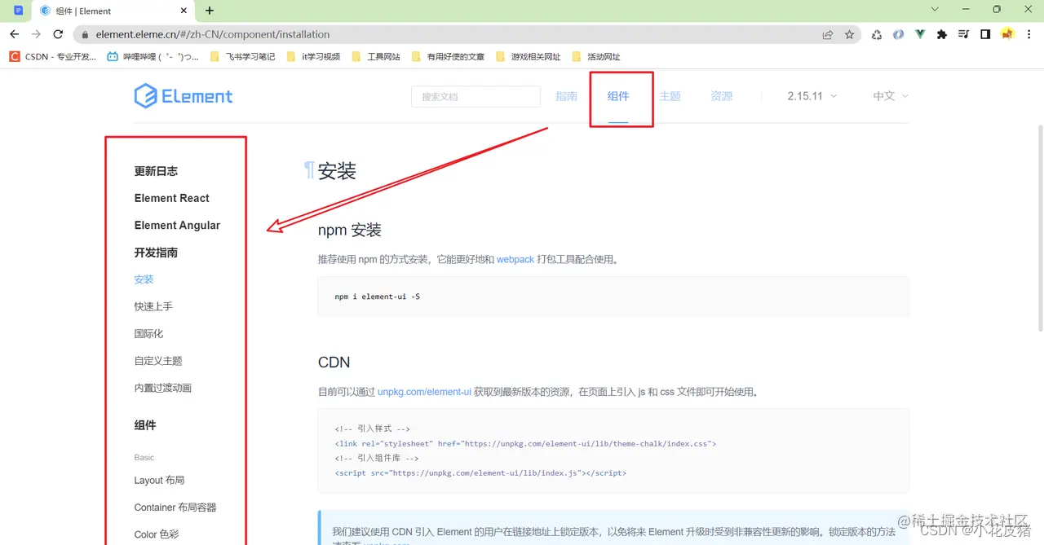Reload the current page
This screenshot has width=1044, height=545.
click(58, 34)
